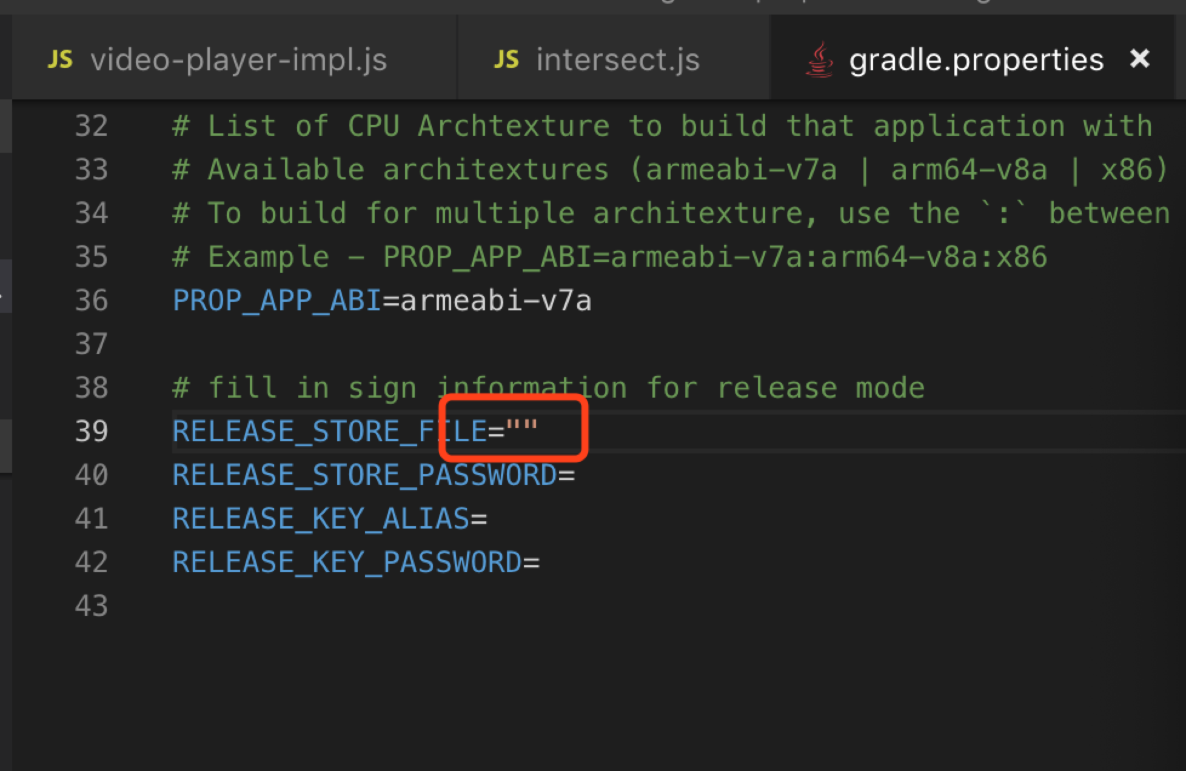Click the Java icon on gradle.properties tab
The image size is (1186, 771).
[820, 58]
